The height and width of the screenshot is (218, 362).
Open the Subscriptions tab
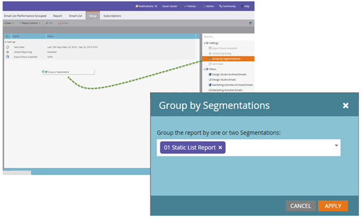tap(112, 16)
